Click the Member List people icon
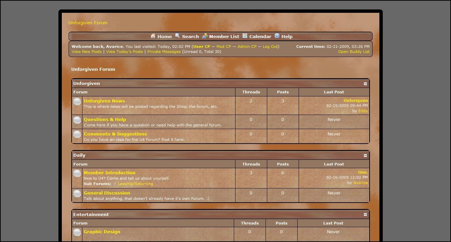Viewport: 451px width, 242px height. (x=205, y=36)
